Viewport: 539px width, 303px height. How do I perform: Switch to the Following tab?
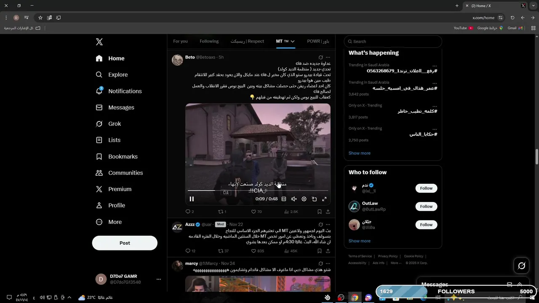click(x=209, y=41)
